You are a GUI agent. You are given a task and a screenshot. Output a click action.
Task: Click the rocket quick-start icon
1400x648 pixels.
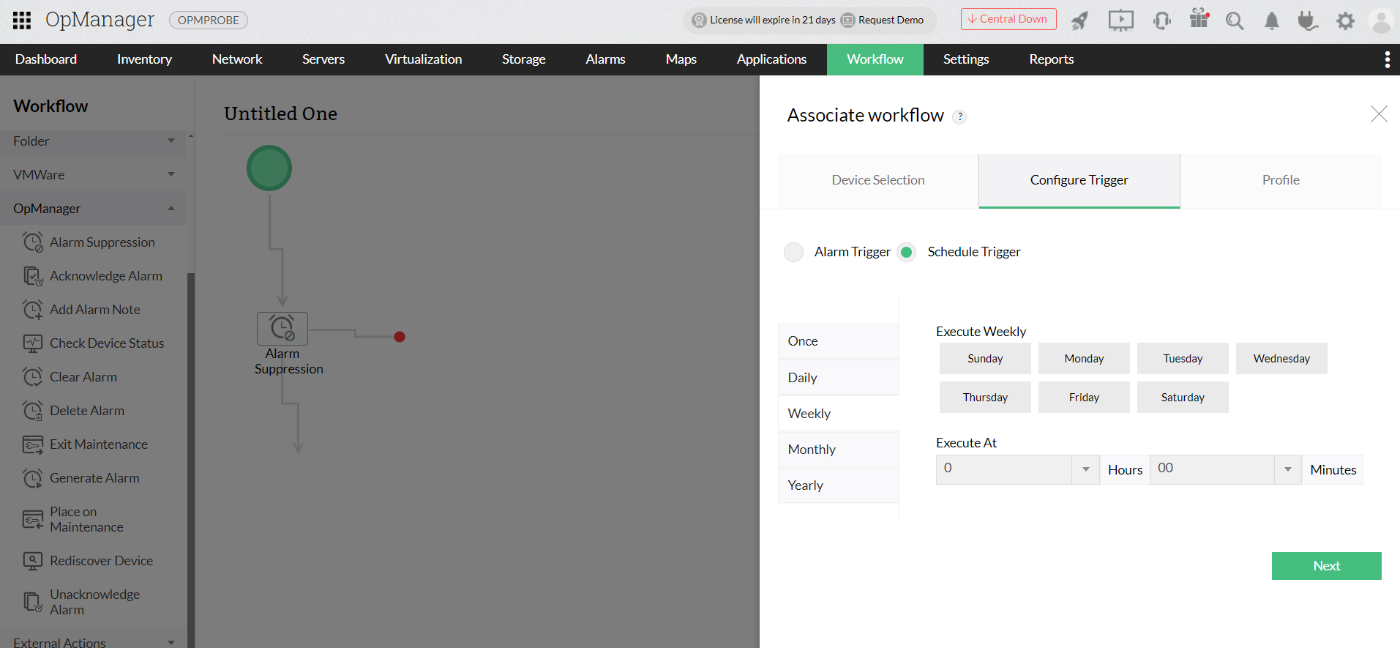(1080, 21)
